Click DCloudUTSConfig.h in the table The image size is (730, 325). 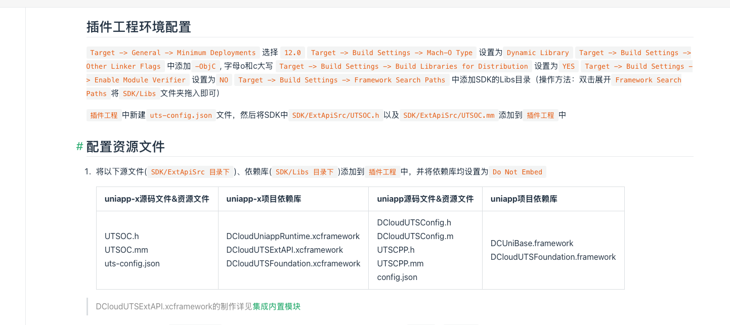414,222
